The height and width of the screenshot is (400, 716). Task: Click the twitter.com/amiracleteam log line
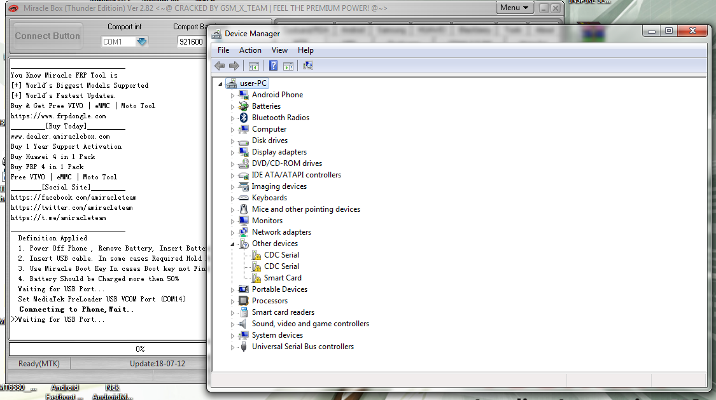tap(72, 207)
